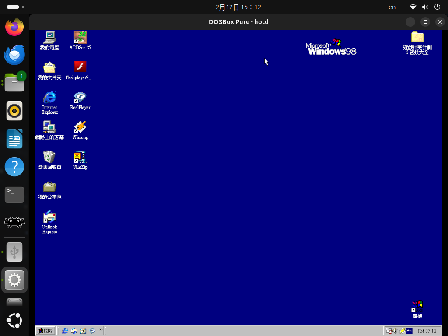This screenshot has width=448, height=336.
Task: Open the Task Scheduler tray icon
Action: (x=389, y=331)
